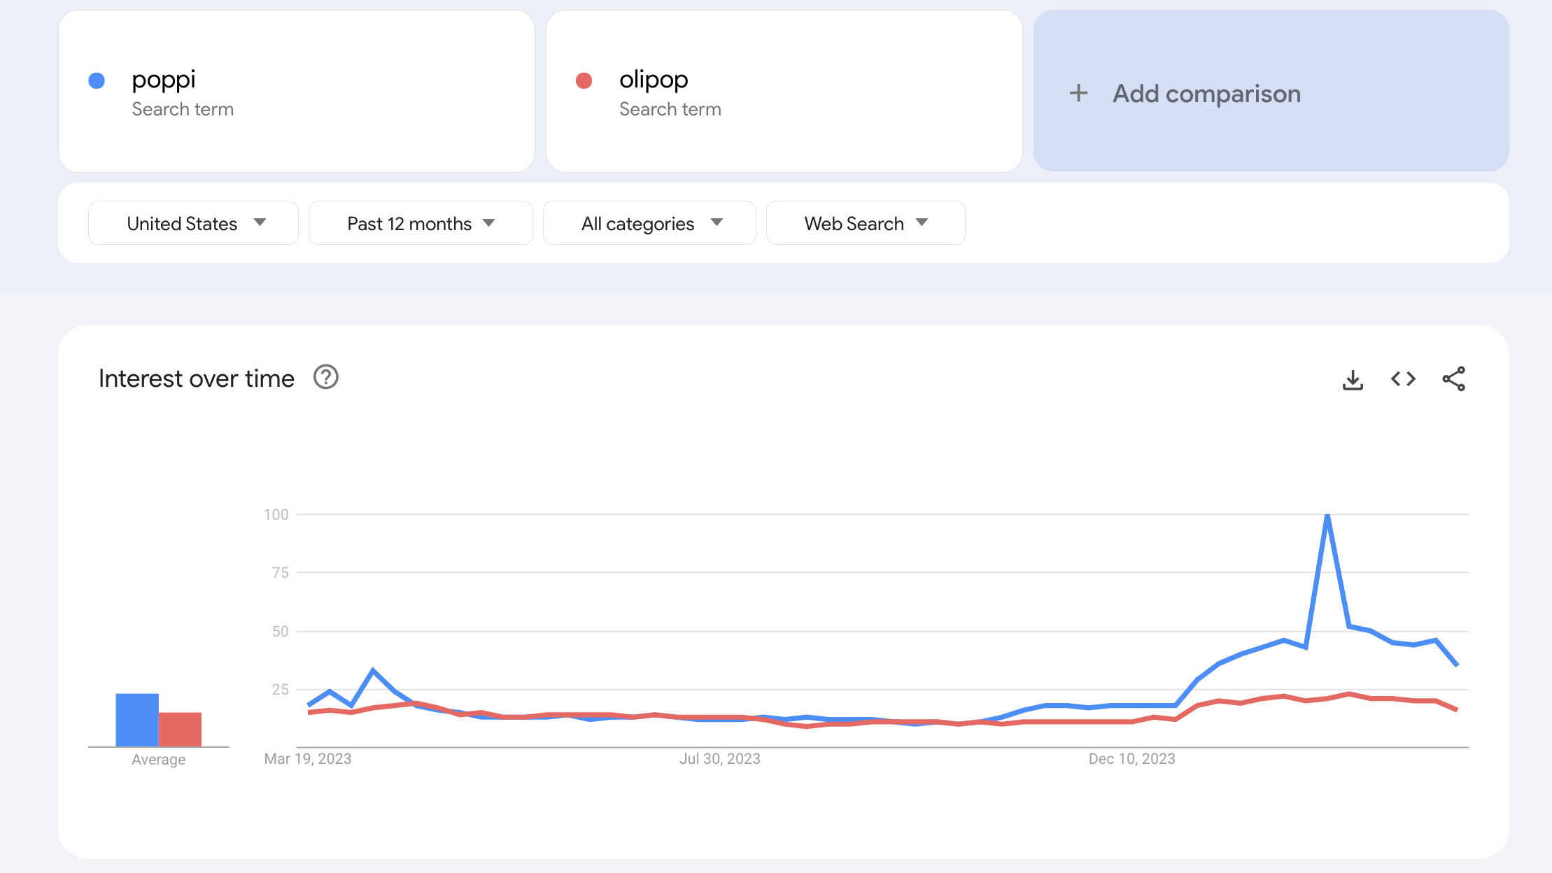Image resolution: width=1552 pixels, height=873 pixels.
Task: Open the United States region dropdown
Action: [193, 223]
